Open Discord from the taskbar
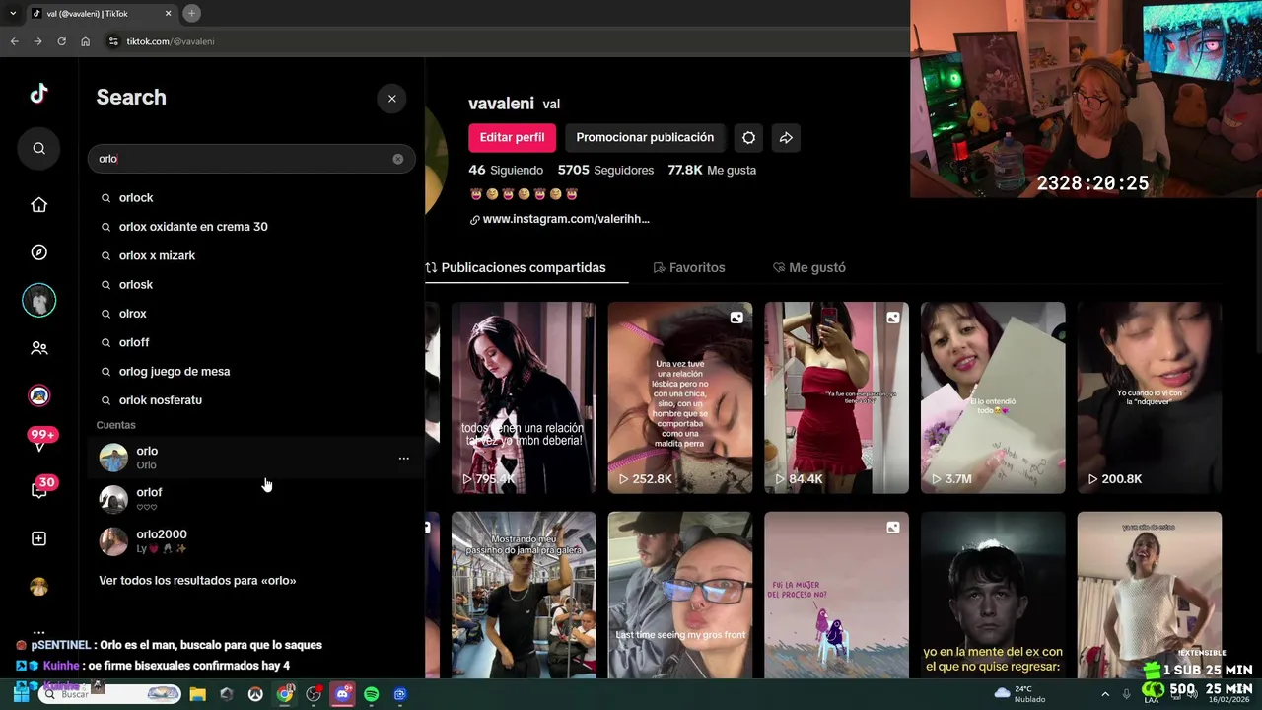1262x710 pixels. (x=342, y=694)
